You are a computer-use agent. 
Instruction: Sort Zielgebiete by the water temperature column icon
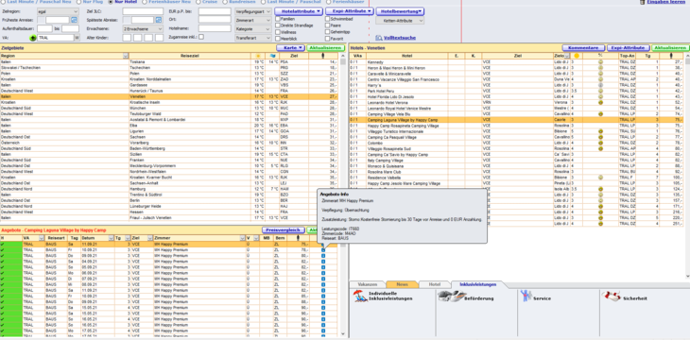(272, 57)
